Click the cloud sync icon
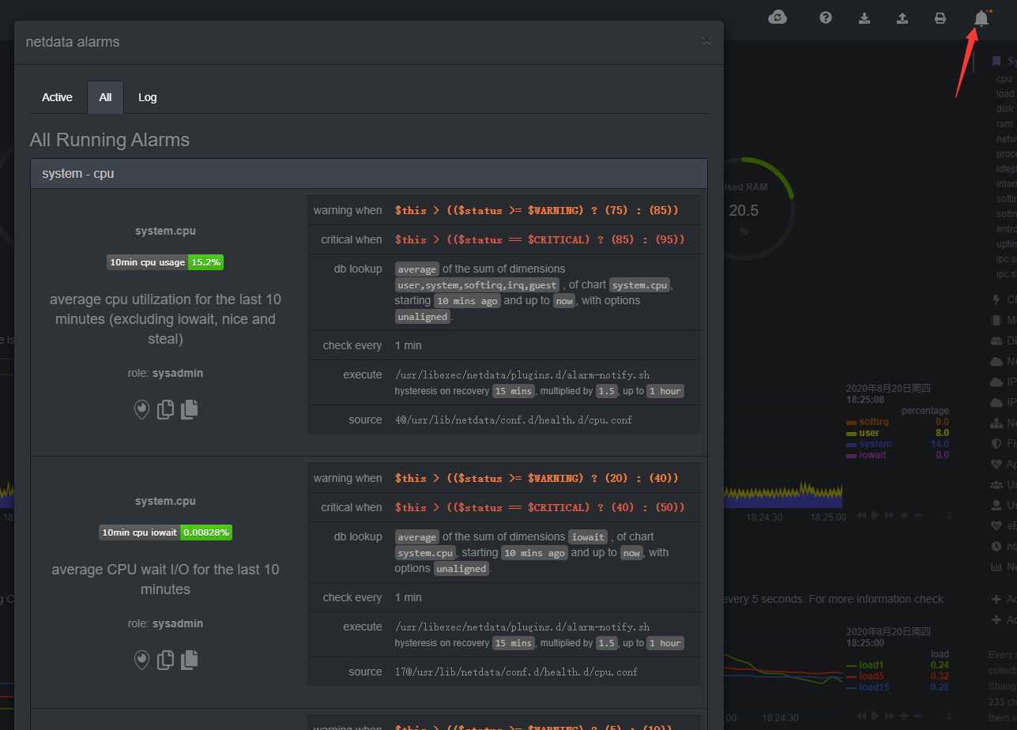 pyautogui.click(x=778, y=17)
